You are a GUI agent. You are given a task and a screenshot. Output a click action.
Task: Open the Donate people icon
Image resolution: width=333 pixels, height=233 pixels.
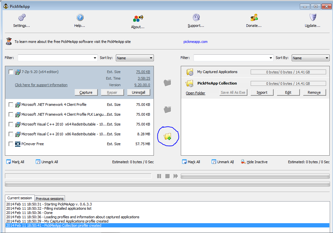click(254, 17)
